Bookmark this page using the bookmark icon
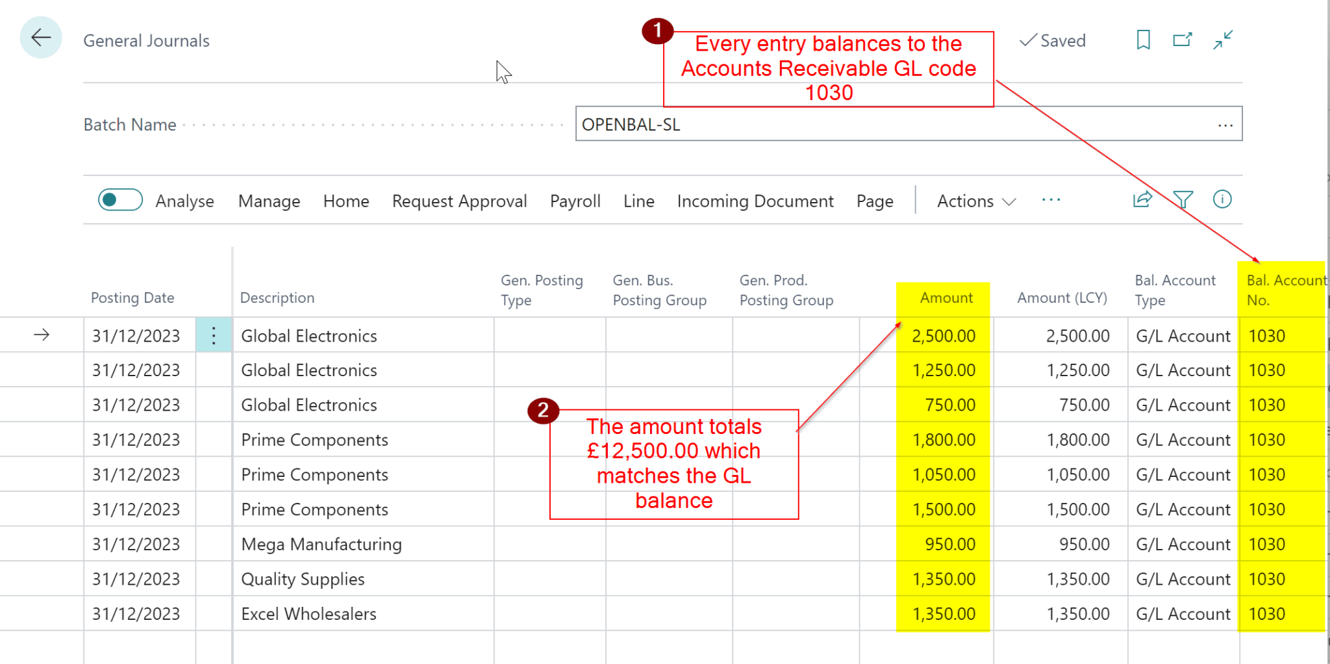 pos(1143,40)
